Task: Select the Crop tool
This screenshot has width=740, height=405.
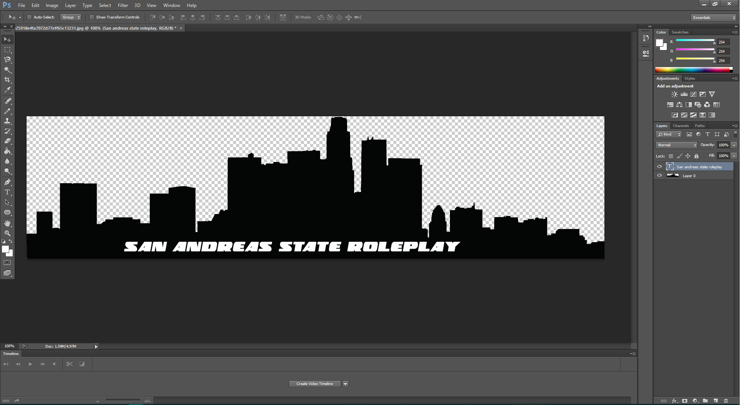Action: click(7, 80)
